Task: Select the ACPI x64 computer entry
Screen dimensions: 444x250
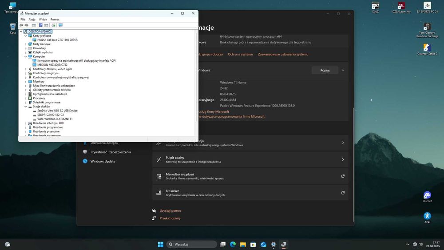Action: click(76, 60)
